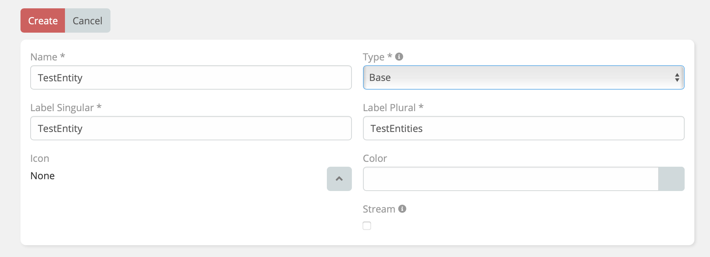Click the "Icon" field label
Viewport: 710px width, 257px height.
pos(40,158)
